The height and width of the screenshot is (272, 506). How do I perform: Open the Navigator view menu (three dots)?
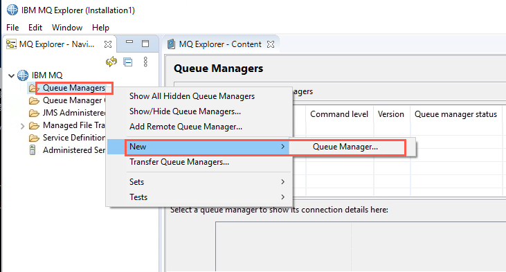[x=145, y=62]
